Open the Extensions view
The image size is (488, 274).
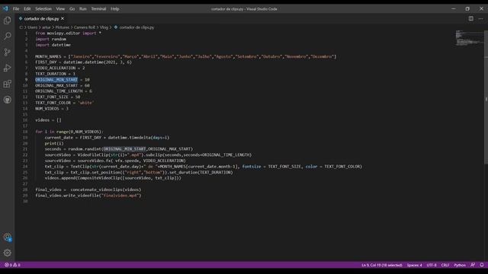pos(7,84)
